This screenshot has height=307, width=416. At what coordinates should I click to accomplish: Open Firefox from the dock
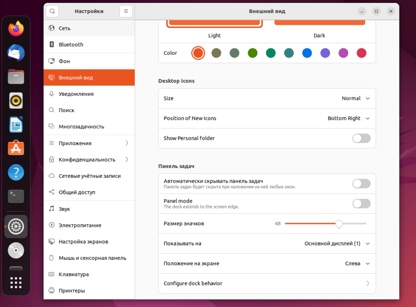click(16, 29)
